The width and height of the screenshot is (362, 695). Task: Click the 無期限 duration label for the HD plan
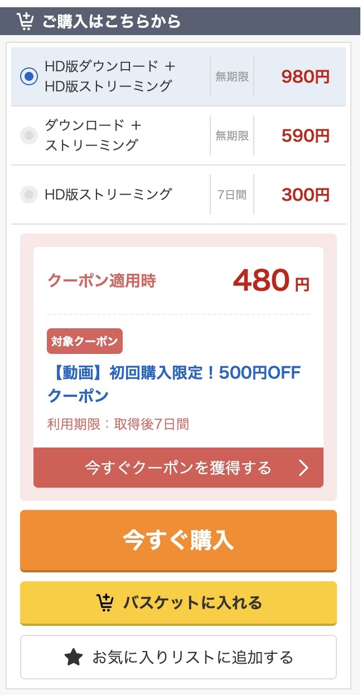tap(232, 76)
